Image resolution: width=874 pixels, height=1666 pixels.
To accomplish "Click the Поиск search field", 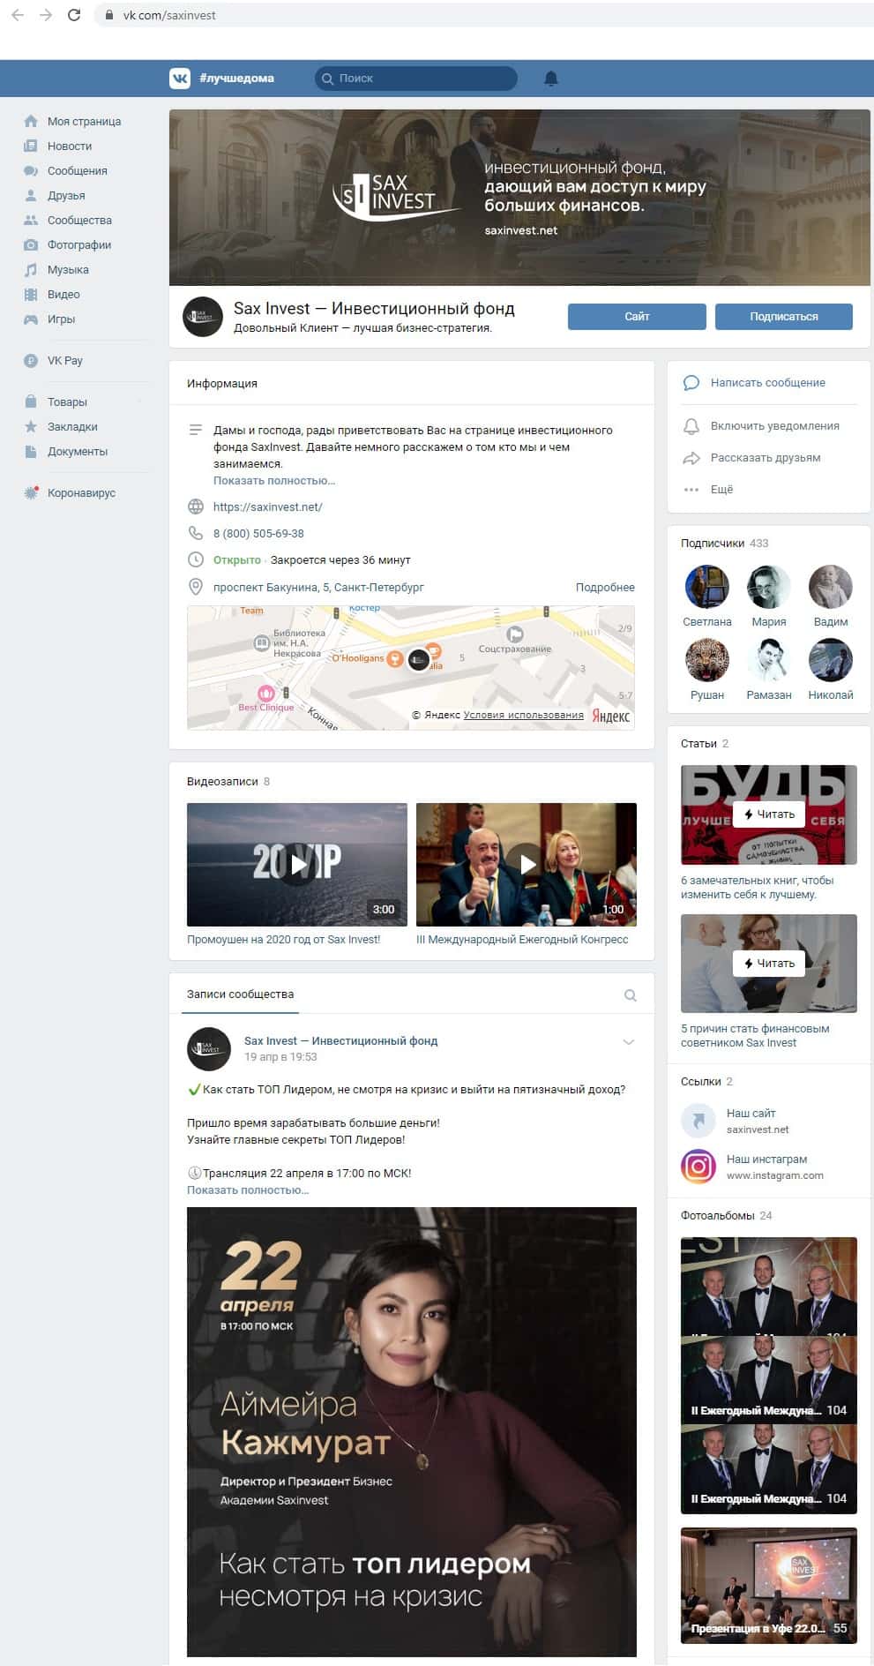I will tap(415, 79).
